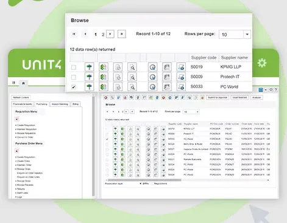287x223 pixels.
Task: Click Convert to Order menu entry
Action: coord(25,137)
